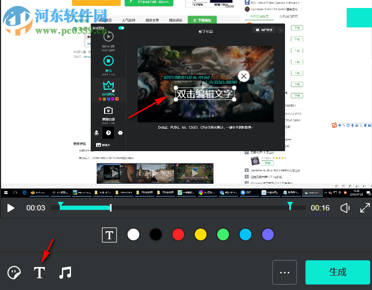Click the settings gear in recorder panel
372x290 pixels.
pyautogui.click(x=120, y=133)
